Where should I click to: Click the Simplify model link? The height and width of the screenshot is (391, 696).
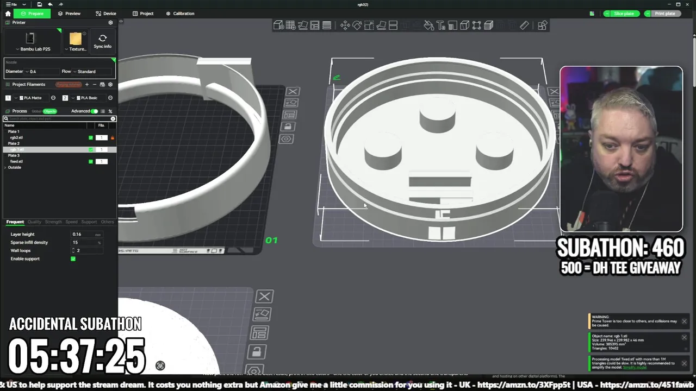pos(635,368)
